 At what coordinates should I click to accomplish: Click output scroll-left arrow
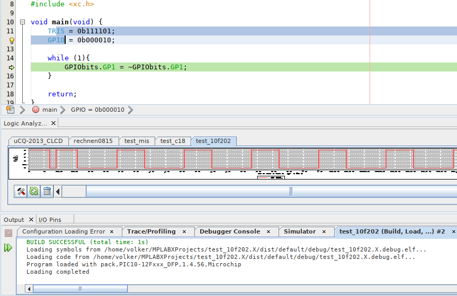29,289
